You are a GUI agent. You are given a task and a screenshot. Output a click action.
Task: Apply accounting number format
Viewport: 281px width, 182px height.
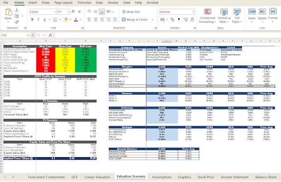click(162, 19)
